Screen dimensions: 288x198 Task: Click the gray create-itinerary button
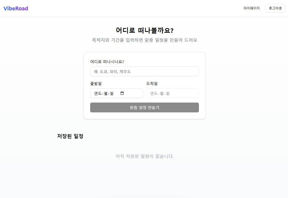click(144, 107)
